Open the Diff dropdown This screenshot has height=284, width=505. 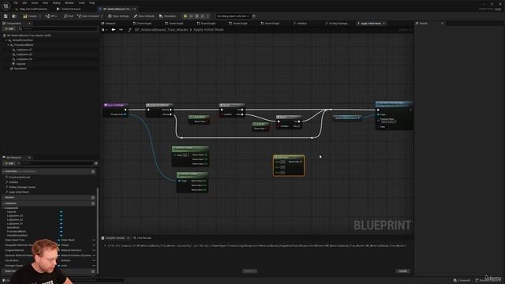[51, 16]
